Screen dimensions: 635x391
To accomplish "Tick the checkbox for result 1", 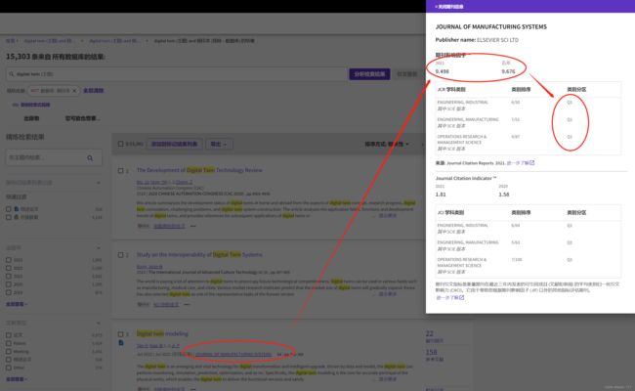I will pos(120,171).
